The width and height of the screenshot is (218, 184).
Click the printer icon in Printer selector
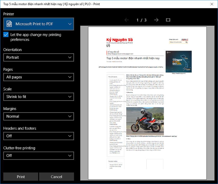click(x=10, y=24)
